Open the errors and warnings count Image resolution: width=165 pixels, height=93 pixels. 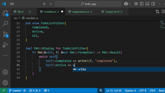[x=35, y=90]
